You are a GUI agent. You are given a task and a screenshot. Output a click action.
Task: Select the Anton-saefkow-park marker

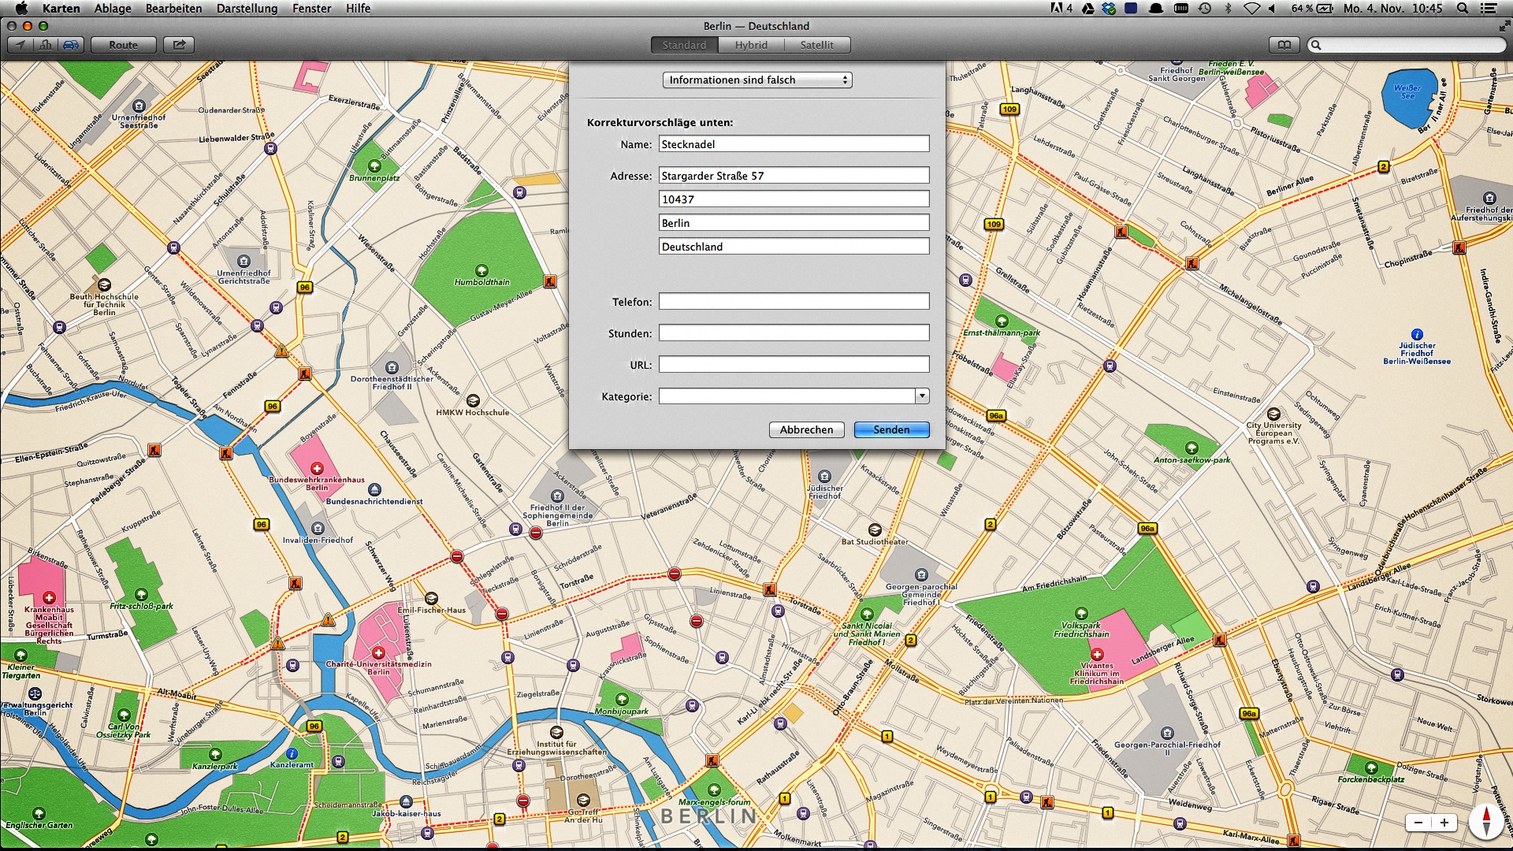1191,448
